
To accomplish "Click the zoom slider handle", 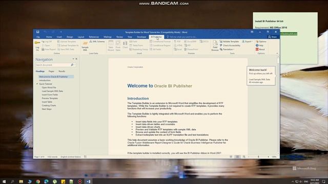I will pyautogui.click(x=258, y=157).
